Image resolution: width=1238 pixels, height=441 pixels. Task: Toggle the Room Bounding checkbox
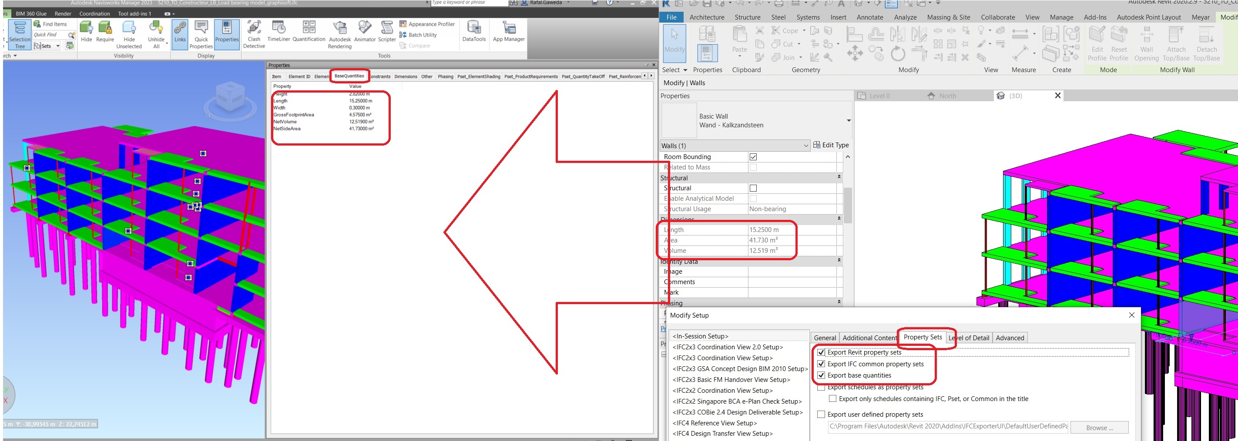pos(753,156)
